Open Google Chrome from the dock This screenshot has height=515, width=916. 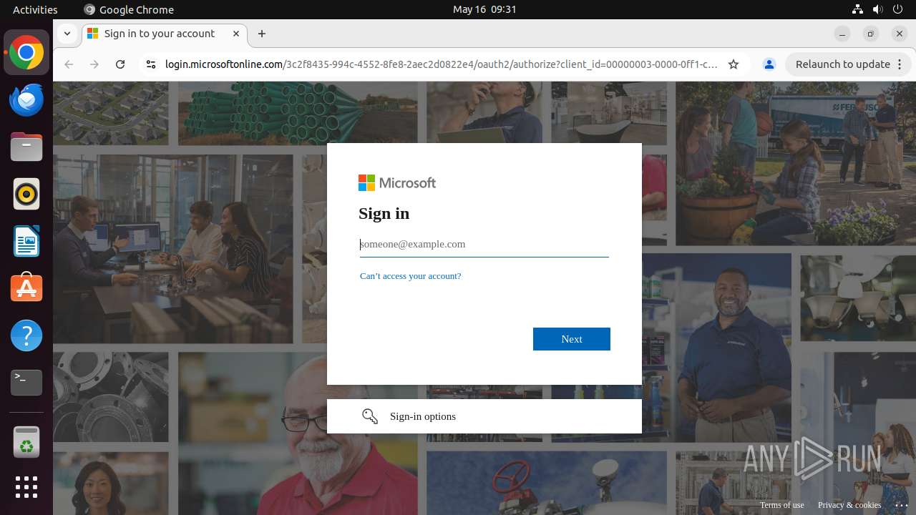(26, 53)
